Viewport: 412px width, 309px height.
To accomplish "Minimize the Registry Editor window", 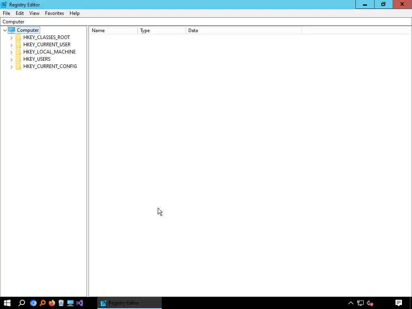I will pos(365,4).
